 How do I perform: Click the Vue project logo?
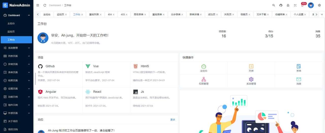pyautogui.click(x=88, y=66)
